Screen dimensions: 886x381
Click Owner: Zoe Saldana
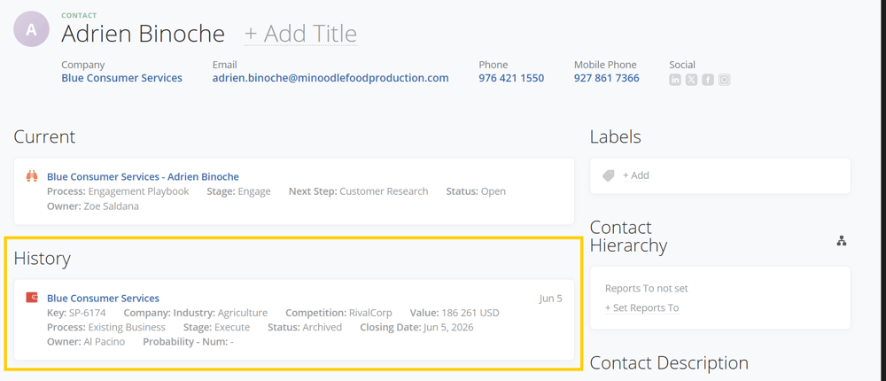tap(93, 206)
